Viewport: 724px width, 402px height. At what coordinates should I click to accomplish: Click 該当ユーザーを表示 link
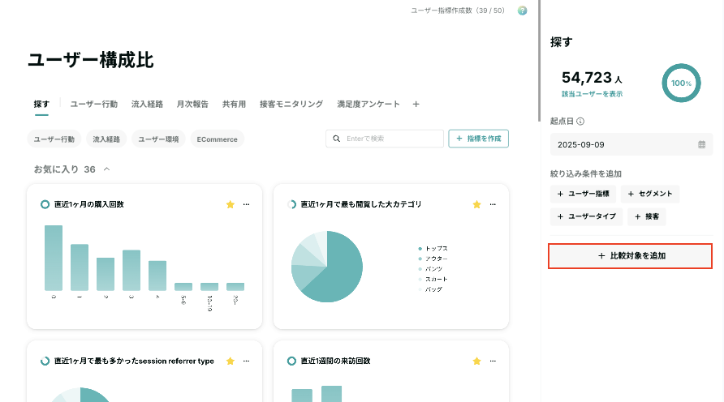click(592, 94)
